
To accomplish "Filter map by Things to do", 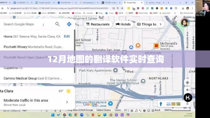I will coord(147,24).
